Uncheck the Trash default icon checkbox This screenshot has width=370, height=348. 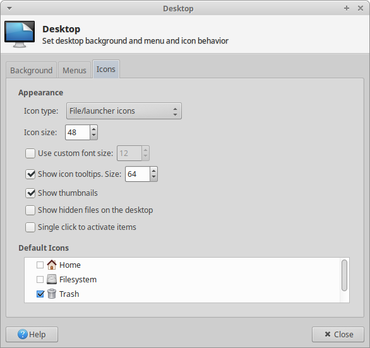(40, 294)
